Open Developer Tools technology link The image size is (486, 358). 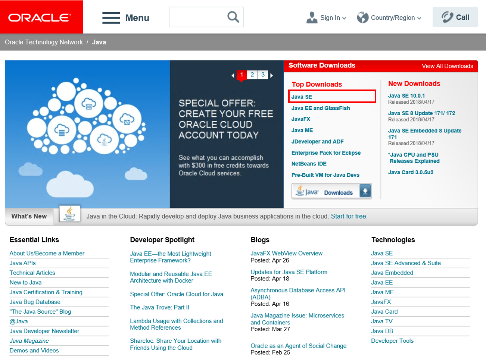392,340
